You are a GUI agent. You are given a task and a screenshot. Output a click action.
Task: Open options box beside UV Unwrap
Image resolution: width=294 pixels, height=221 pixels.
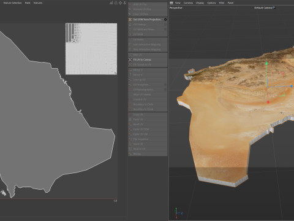tap(165, 25)
